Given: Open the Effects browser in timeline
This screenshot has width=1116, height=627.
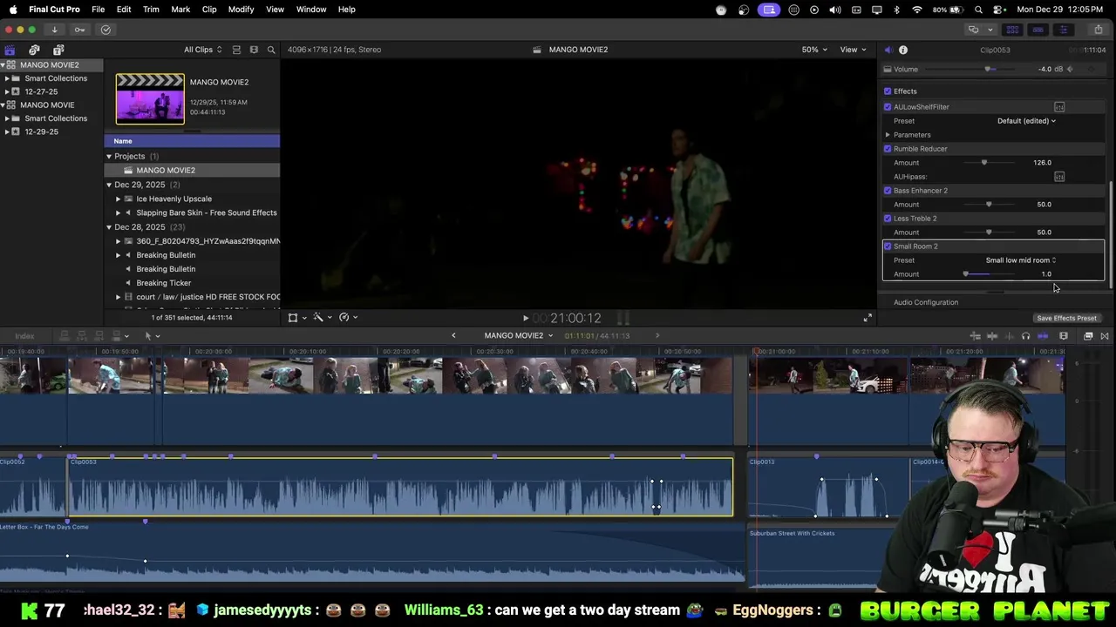Looking at the screenshot, I should (x=1088, y=336).
